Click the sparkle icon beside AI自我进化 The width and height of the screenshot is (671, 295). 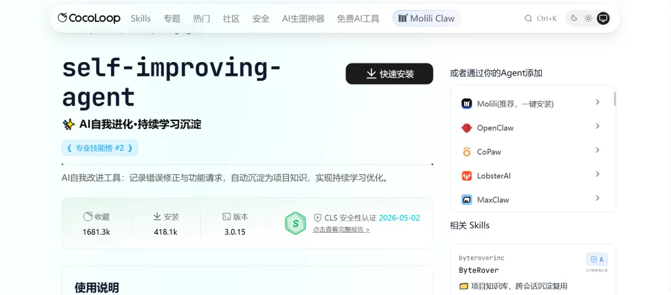[x=68, y=124]
